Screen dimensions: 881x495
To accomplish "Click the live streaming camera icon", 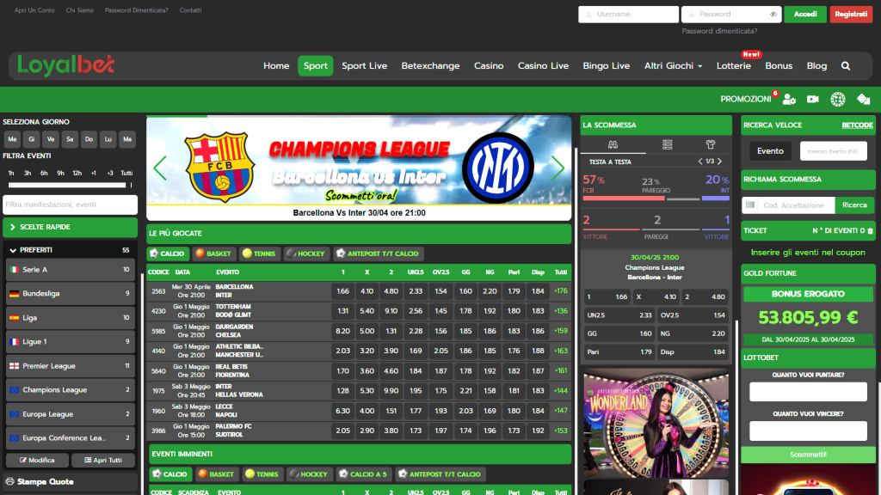I will pos(812,99).
